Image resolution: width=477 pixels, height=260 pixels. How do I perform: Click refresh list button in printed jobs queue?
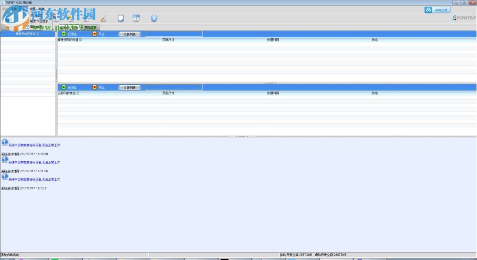click(x=129, y=88)
